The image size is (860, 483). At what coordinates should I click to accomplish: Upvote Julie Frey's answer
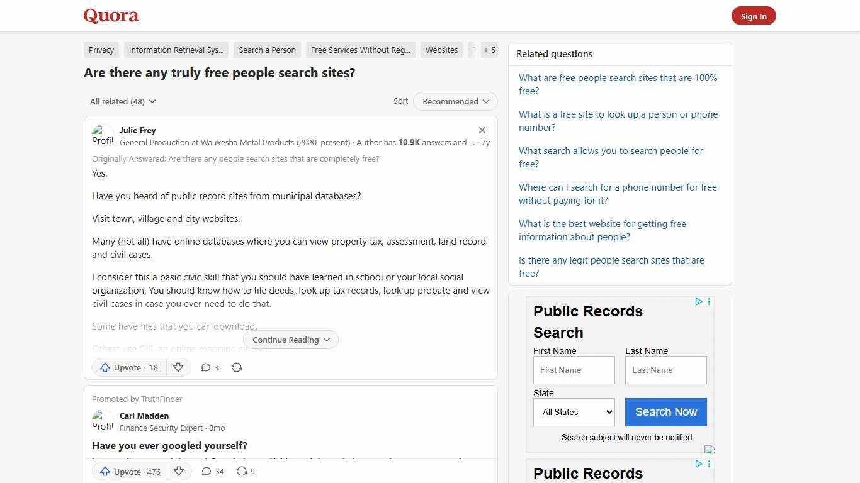[x=128, y=367]
